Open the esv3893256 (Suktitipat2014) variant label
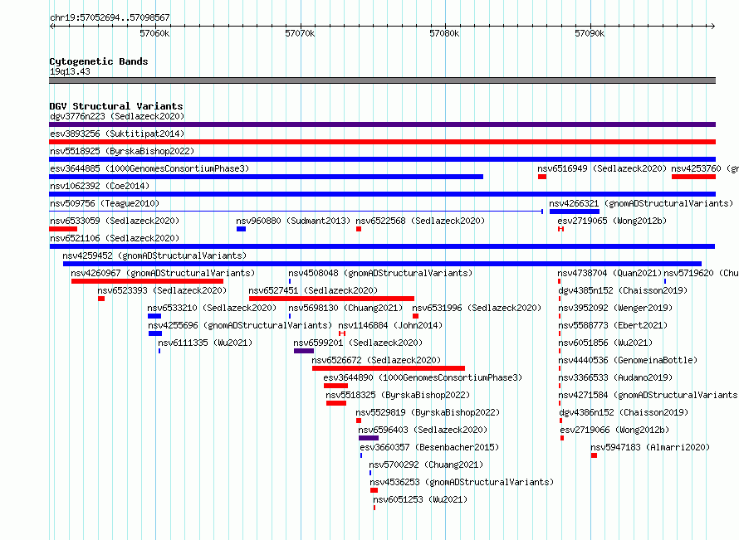Image resolution: width=739 pixels, height=540 pixels. (117, 134)
